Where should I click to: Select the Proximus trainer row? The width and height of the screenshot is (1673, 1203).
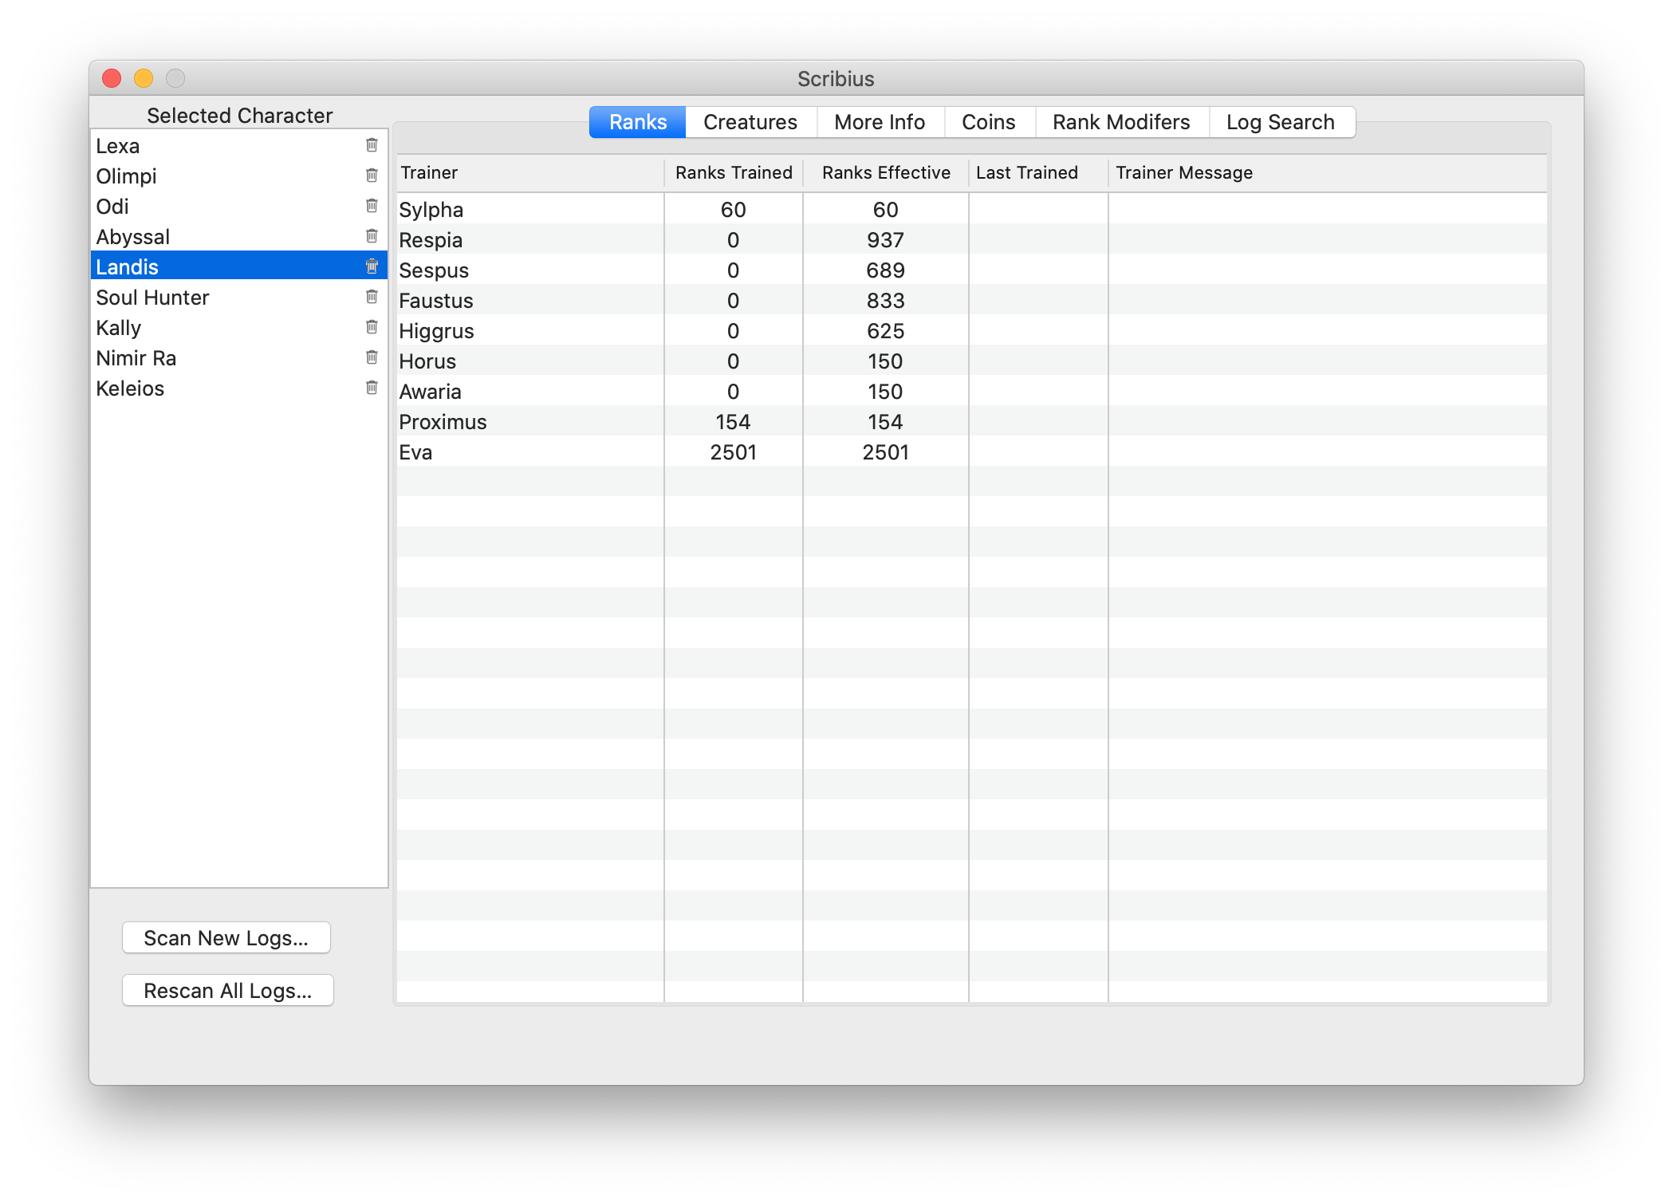[443, 422]
